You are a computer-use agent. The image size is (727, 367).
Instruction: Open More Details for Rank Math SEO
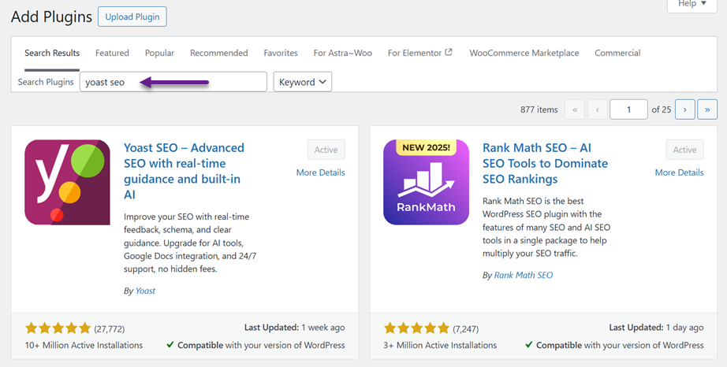679,172
